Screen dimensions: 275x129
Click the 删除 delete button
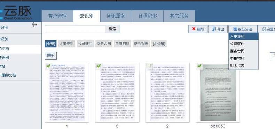tap(198, 29)
